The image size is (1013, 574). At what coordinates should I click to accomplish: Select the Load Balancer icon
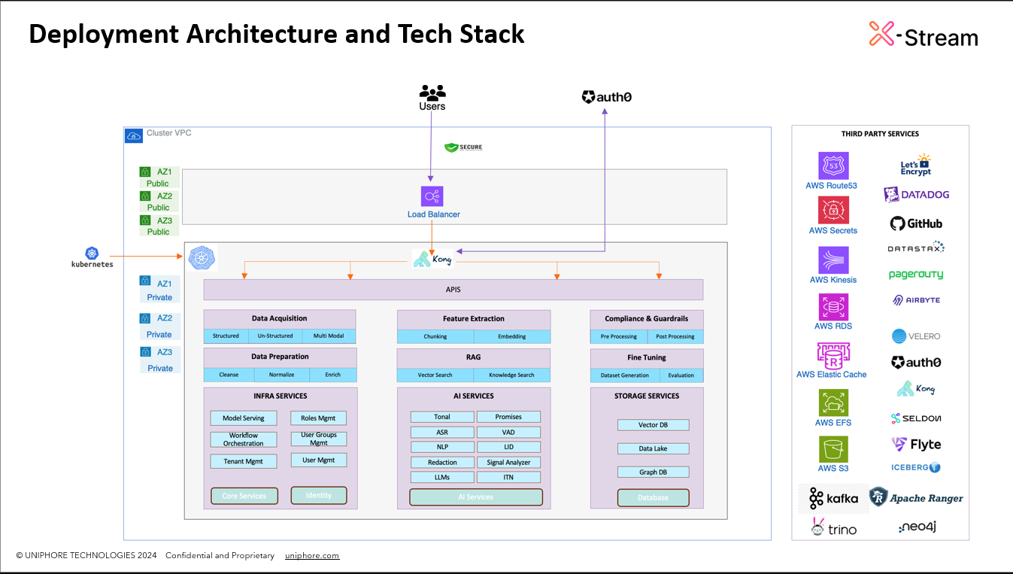point(432,196)
